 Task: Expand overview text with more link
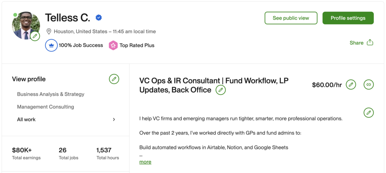(145, 162)
